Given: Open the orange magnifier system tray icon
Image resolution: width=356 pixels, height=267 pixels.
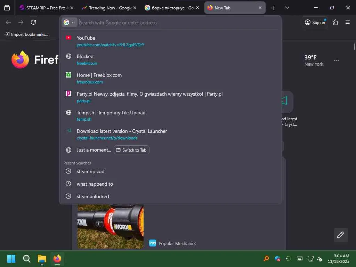Looking at the screenshot, I should click(266, 259).
